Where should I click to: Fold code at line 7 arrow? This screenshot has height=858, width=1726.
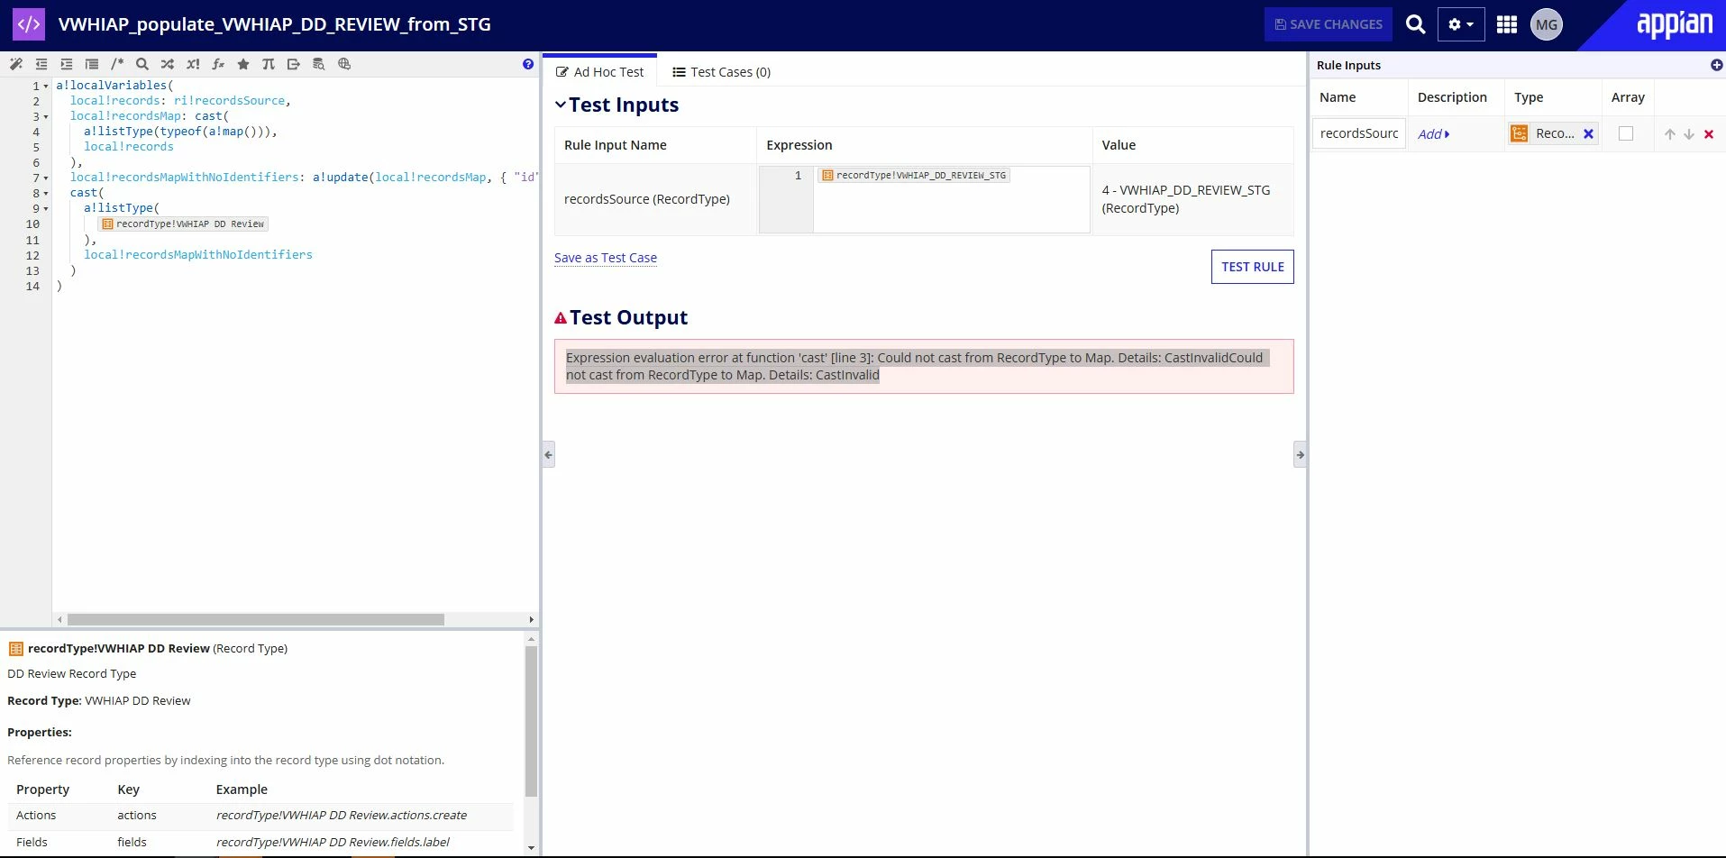[x=46, y=178]
